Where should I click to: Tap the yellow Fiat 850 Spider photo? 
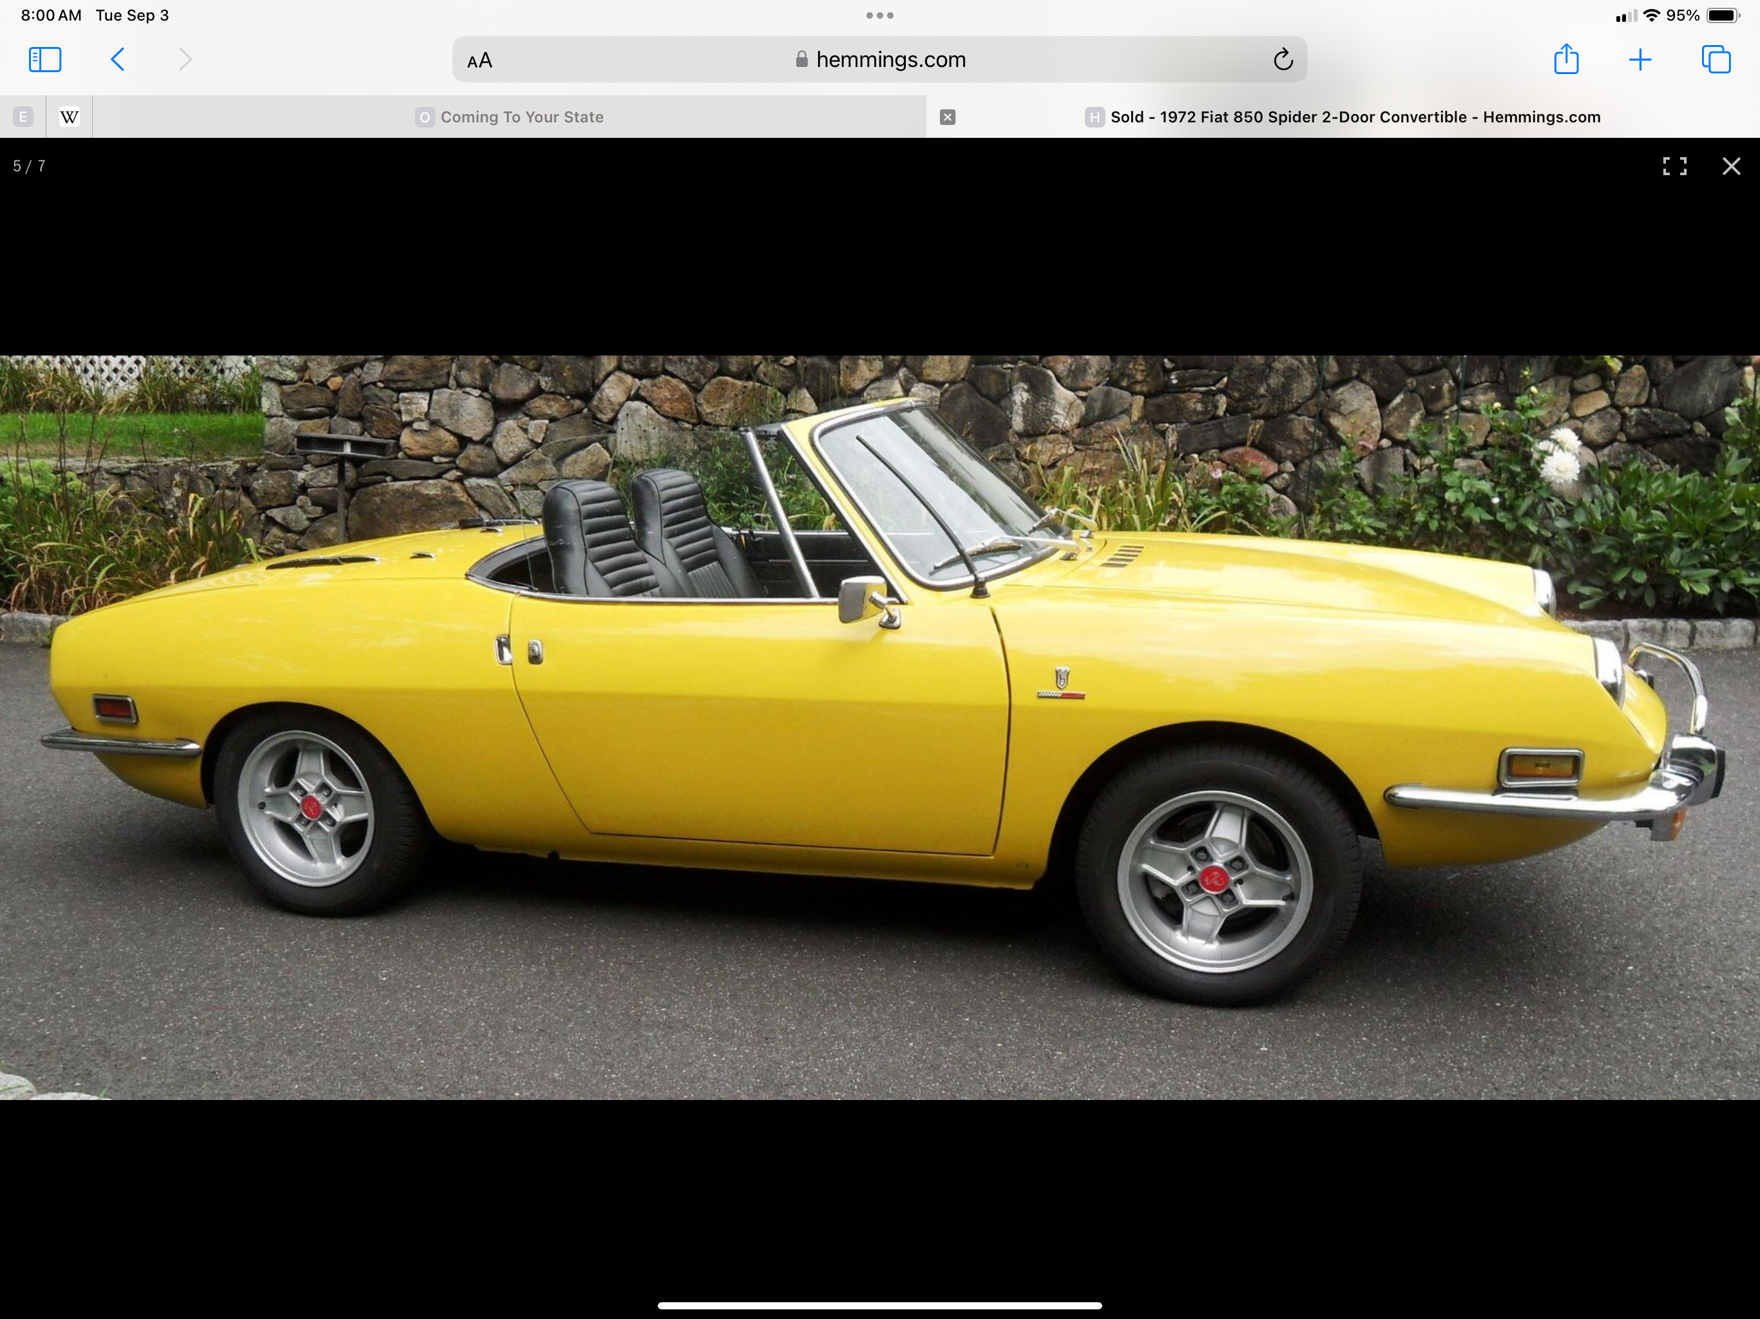pos(879,727)
